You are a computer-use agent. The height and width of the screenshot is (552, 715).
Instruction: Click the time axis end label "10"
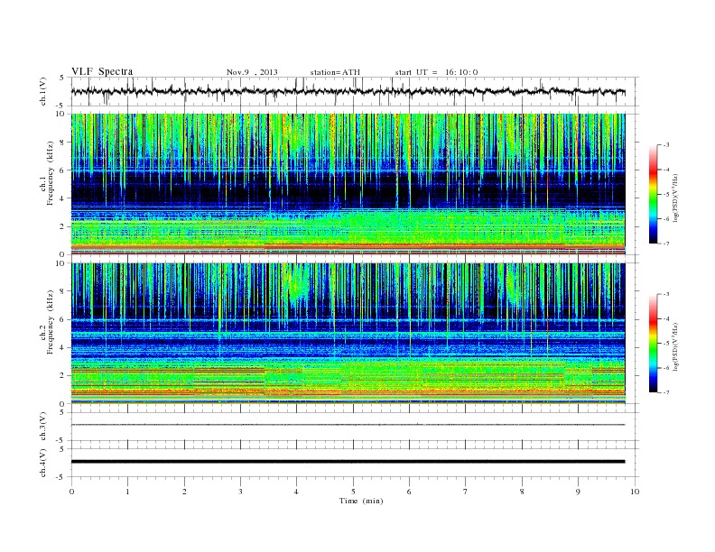click(x=635, y=492)
